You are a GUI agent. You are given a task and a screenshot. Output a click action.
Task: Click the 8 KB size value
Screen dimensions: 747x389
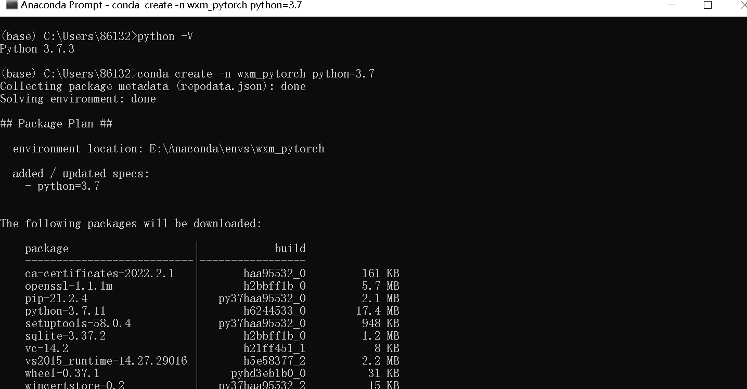387,348
